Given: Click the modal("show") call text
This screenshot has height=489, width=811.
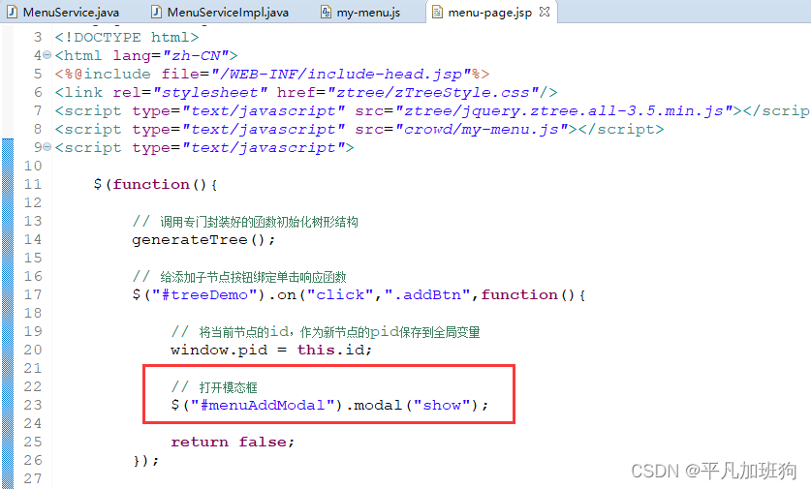Looking at the screenshot, I should (416, 405).
